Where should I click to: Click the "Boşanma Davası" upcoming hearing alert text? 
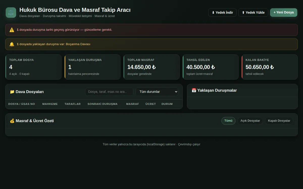[x=78, y=44]
